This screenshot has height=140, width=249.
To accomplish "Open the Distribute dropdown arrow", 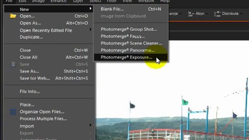I will coord(241,14).
